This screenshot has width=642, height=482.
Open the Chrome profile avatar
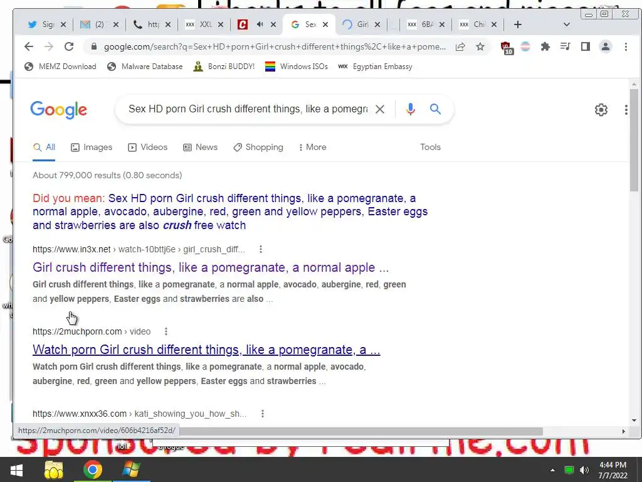click(x=605, y=46)
